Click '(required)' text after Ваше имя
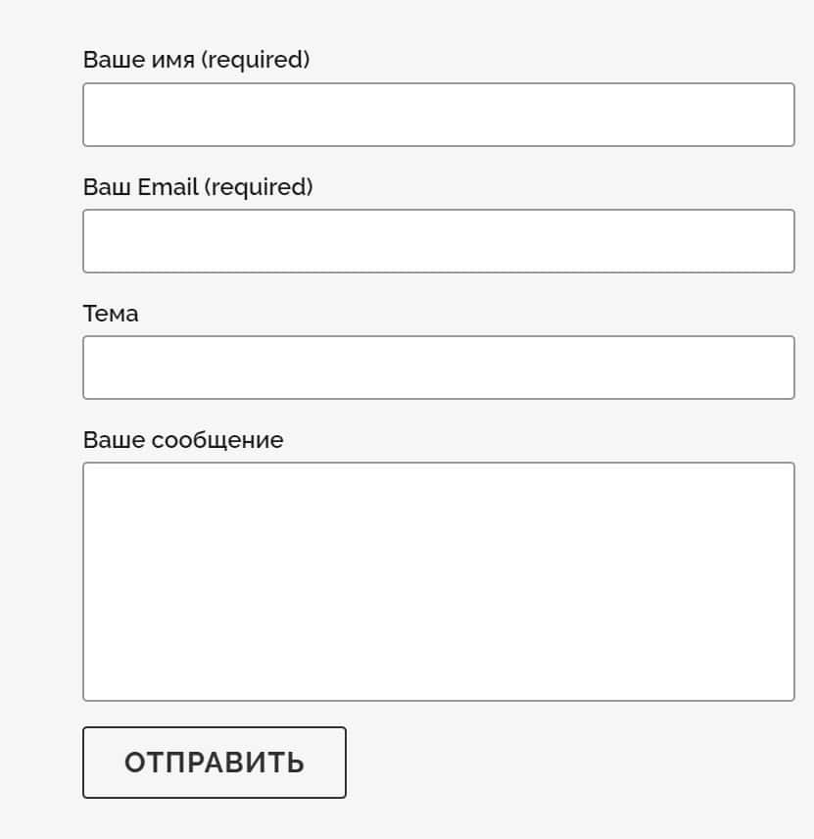Viewport: 814px width, 839px height. (256, 60)
